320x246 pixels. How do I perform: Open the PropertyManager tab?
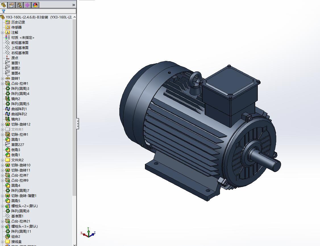click(11, 5)
